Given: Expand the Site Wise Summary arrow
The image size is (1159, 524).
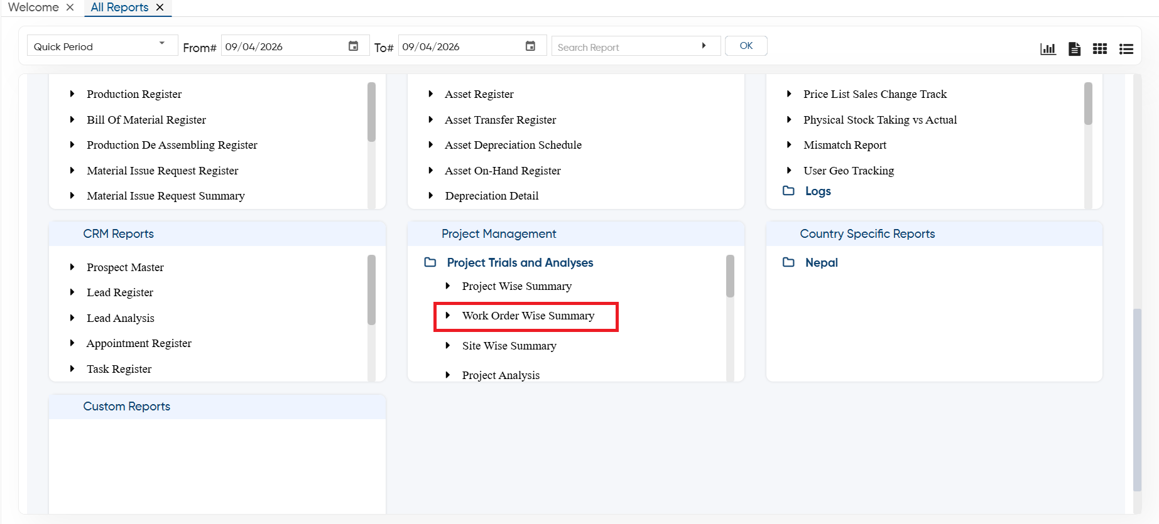Looking at the screenshot, I should 448,346.
